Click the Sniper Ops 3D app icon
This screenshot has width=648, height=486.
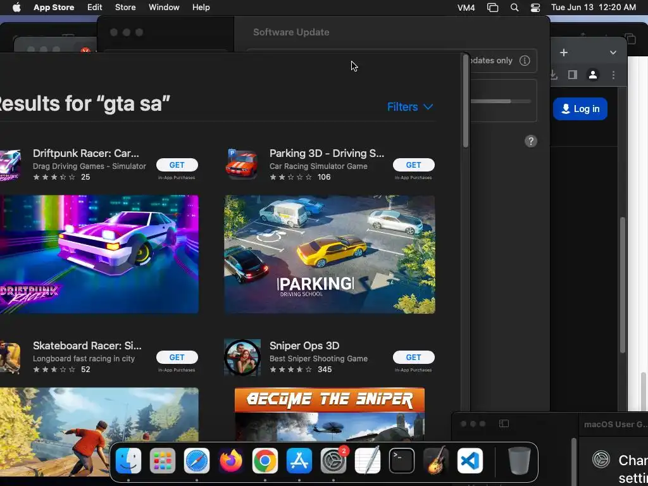[x=242, y=357]
